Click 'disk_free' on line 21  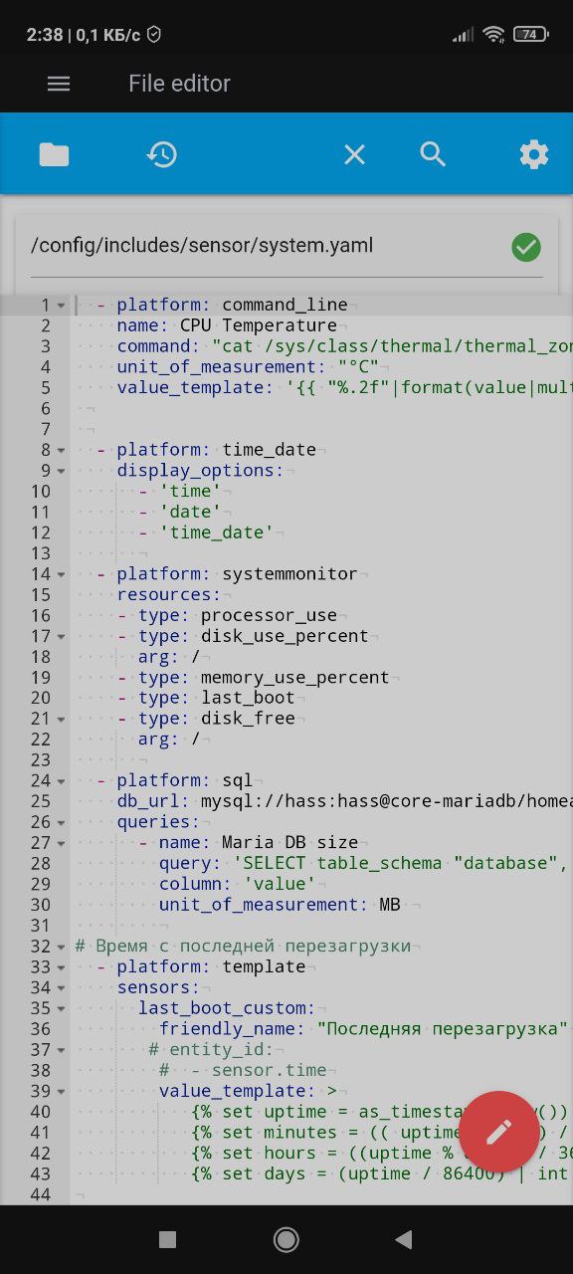(248, 719)
